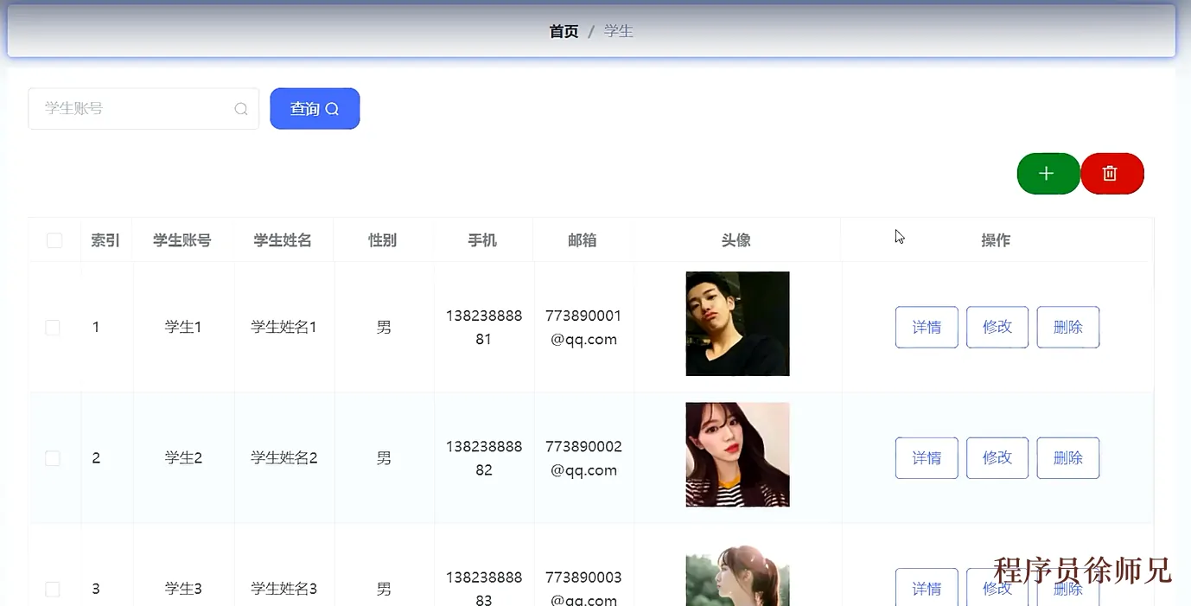Click account cell 学生1
Viewport: 1191px width, 606px height.
[x=183, y=328]
